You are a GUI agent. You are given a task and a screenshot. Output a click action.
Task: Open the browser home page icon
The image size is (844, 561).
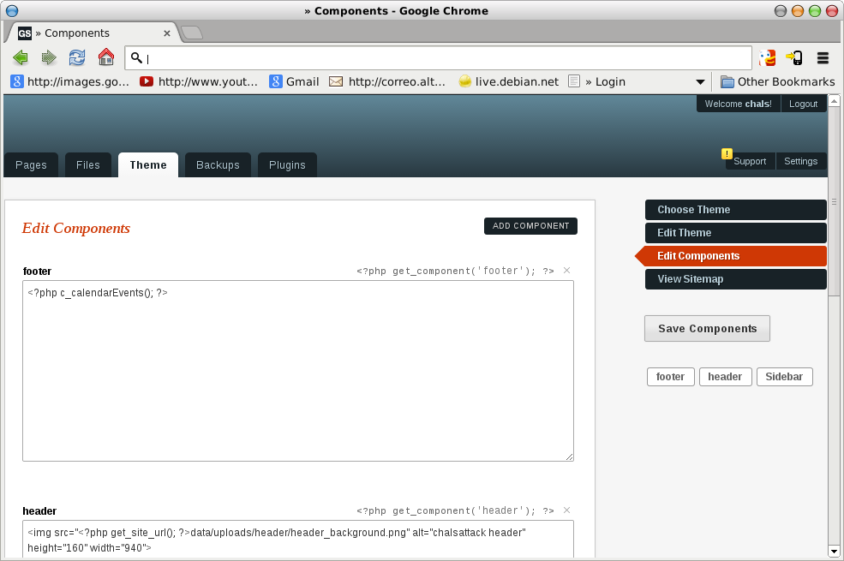pyautogui.click(x=106, y=57)
